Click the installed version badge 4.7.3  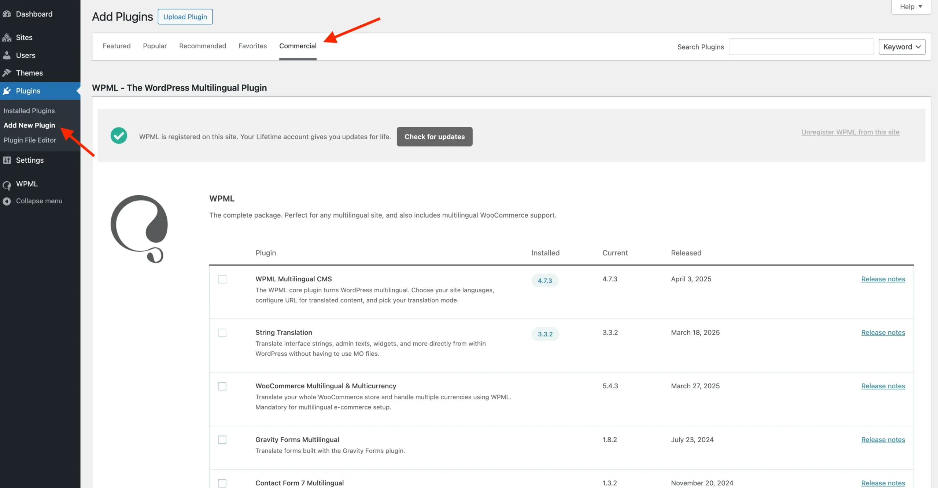point(545,281)
